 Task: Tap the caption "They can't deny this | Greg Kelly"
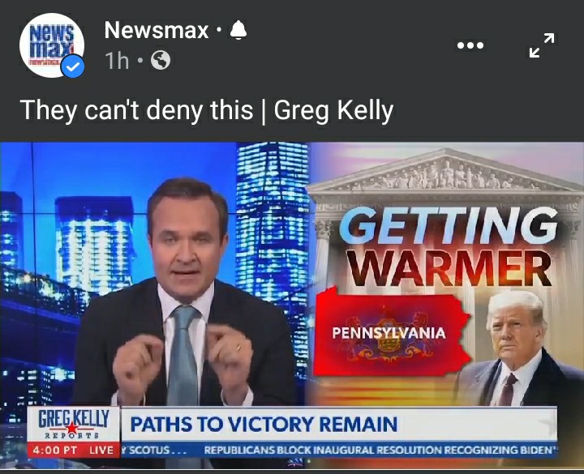point(207,110)
